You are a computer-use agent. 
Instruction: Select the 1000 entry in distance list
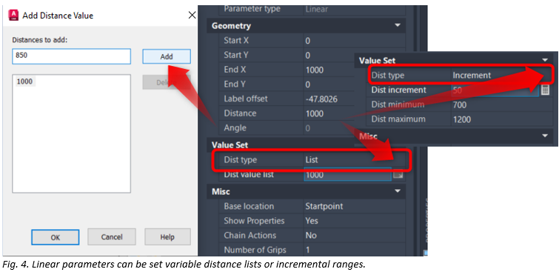[x=24, y=82]
